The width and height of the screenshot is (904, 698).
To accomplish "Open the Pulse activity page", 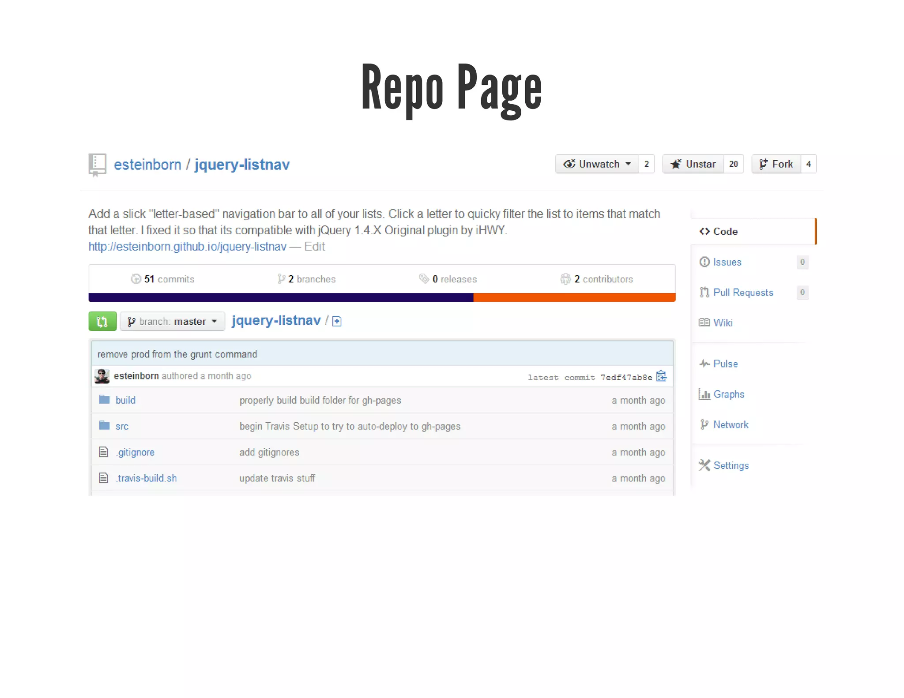I will tap(725, 364).
